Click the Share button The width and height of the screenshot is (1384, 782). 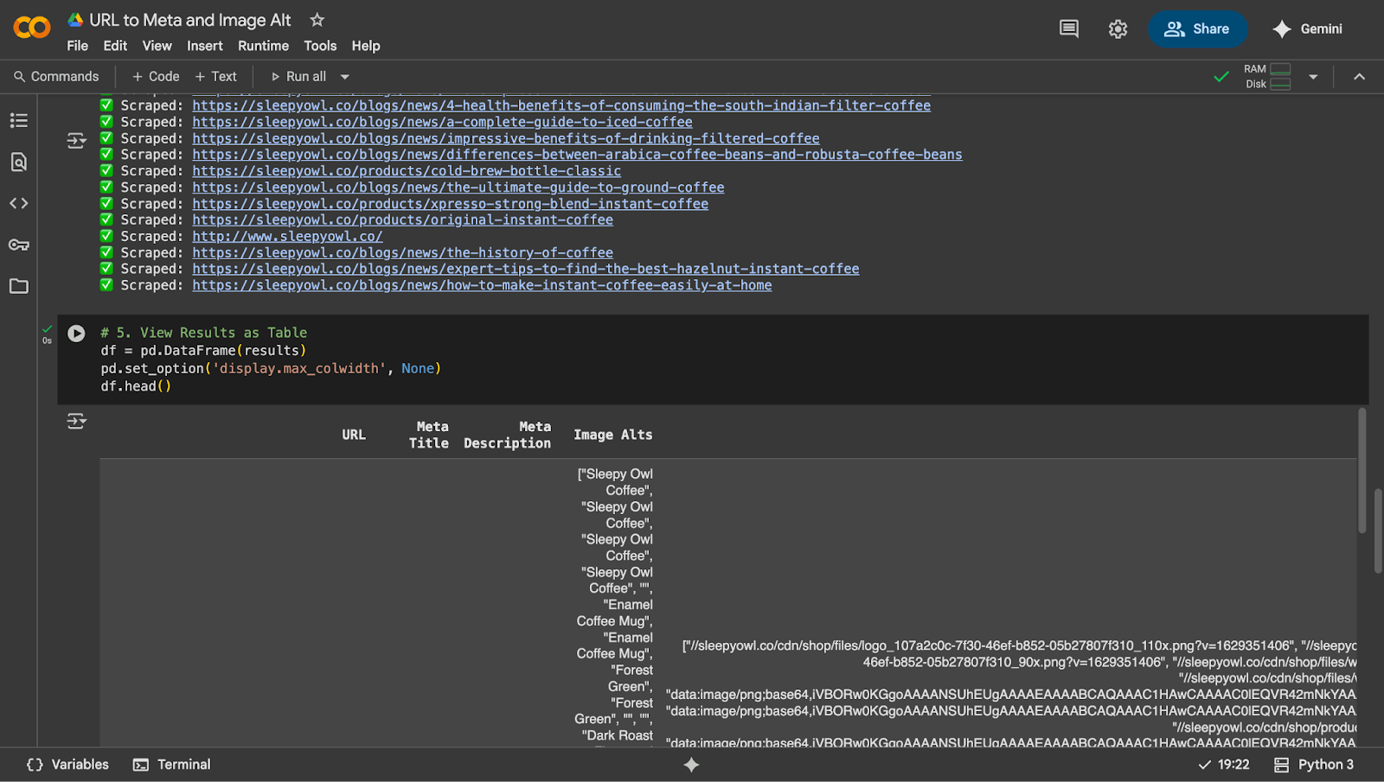point(1198,29)
